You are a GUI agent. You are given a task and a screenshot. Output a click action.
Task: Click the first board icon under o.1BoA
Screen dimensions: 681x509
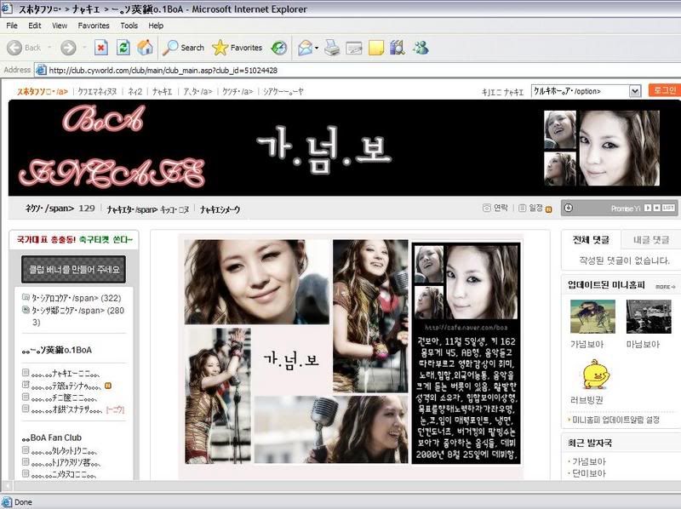(26, 373)
